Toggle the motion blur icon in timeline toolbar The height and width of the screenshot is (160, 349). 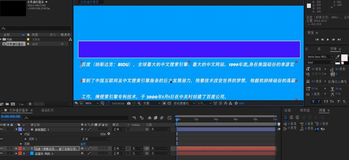[x=162, y=118]
